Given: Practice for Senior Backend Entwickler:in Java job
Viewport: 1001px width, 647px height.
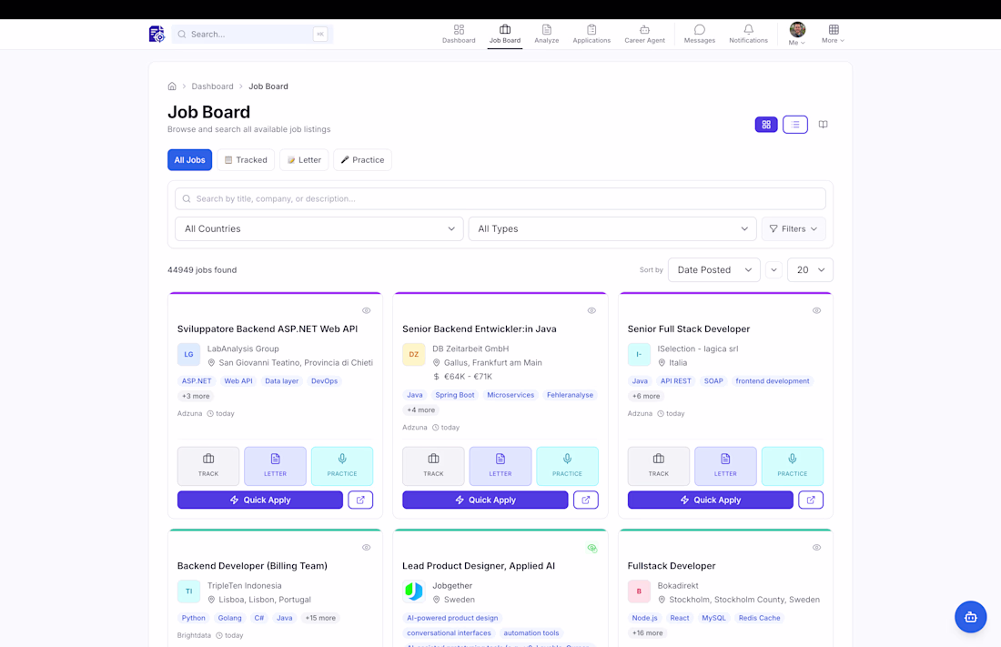Looking at the screenshot, I should coord(568,466).
